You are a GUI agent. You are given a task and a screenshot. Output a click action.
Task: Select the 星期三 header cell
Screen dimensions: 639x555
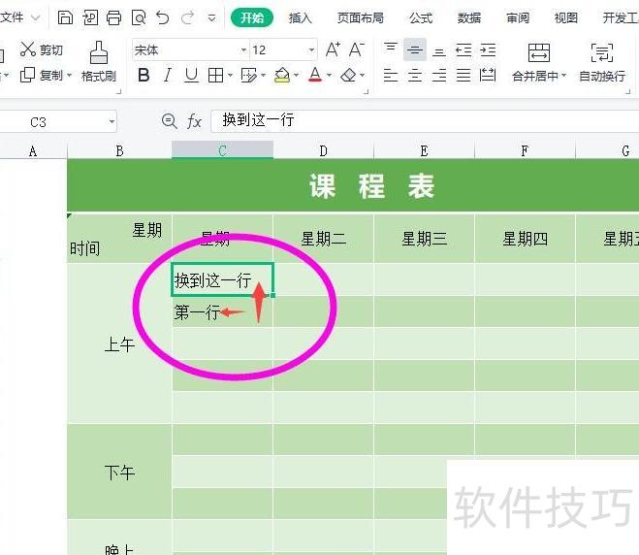[425, 238]
